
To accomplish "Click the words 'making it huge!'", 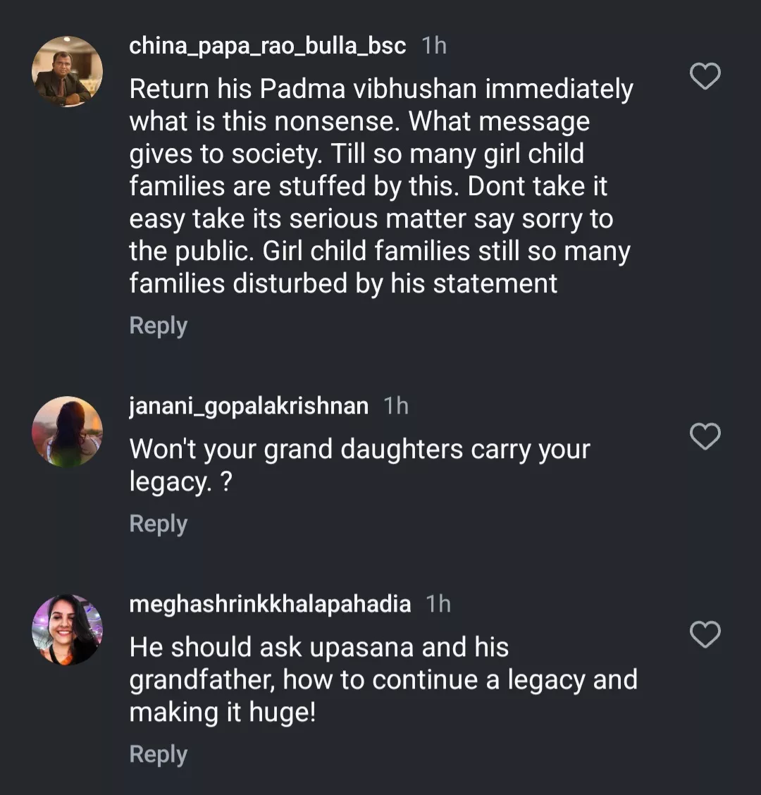I will (x=223, y=713).
